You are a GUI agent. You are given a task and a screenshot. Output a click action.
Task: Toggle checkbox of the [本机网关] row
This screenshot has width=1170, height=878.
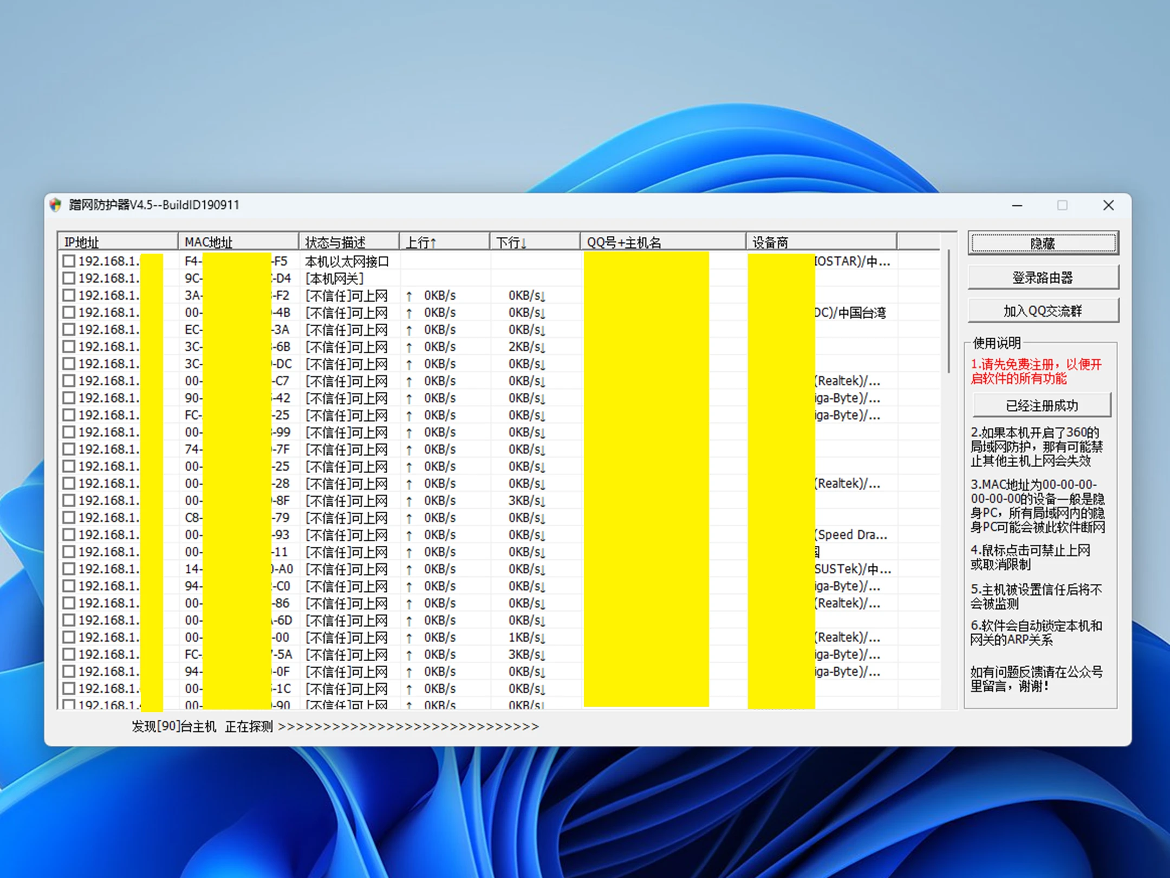(x=69, y=279)
